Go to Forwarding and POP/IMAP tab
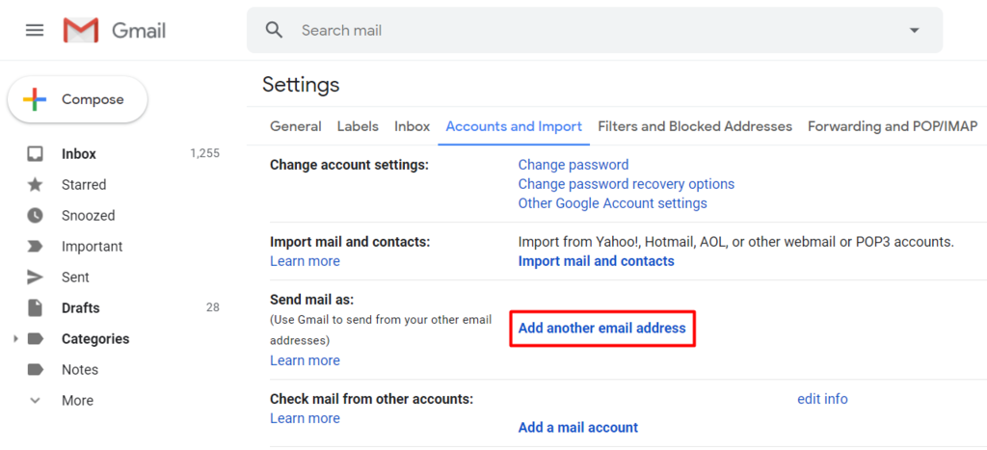Image resolution: width=987 pixels, height=450 pixels. [x=893, y=126]
